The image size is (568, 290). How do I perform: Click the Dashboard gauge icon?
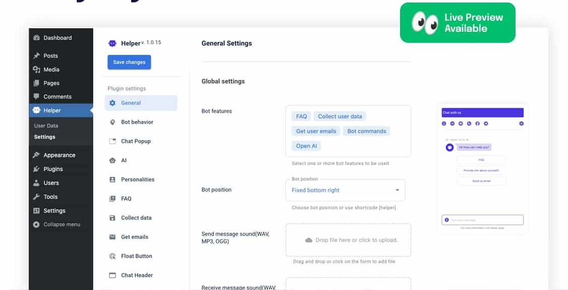[36, 38]
